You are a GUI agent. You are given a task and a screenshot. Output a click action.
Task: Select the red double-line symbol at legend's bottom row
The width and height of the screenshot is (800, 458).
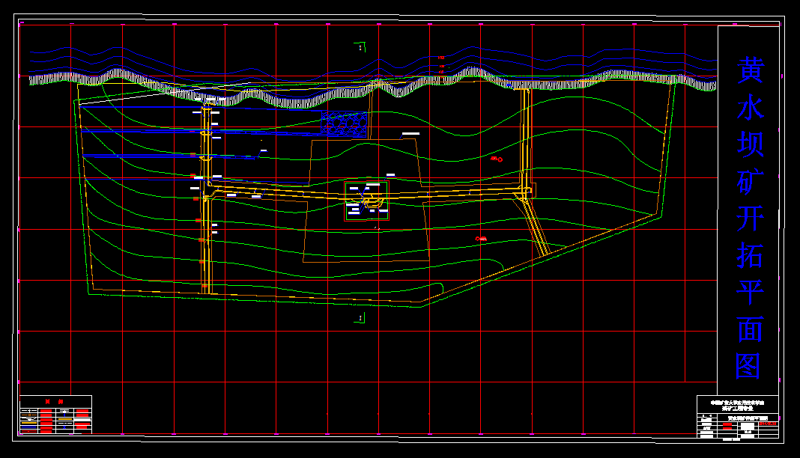click(x=29, y=432)
